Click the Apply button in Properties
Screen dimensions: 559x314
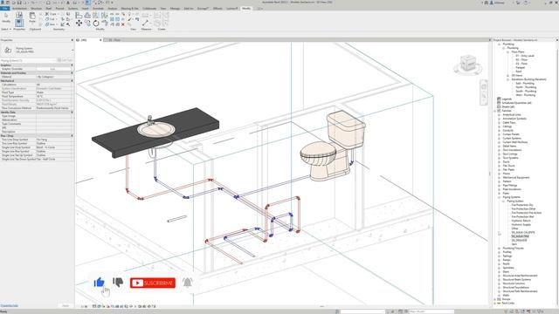66,305
